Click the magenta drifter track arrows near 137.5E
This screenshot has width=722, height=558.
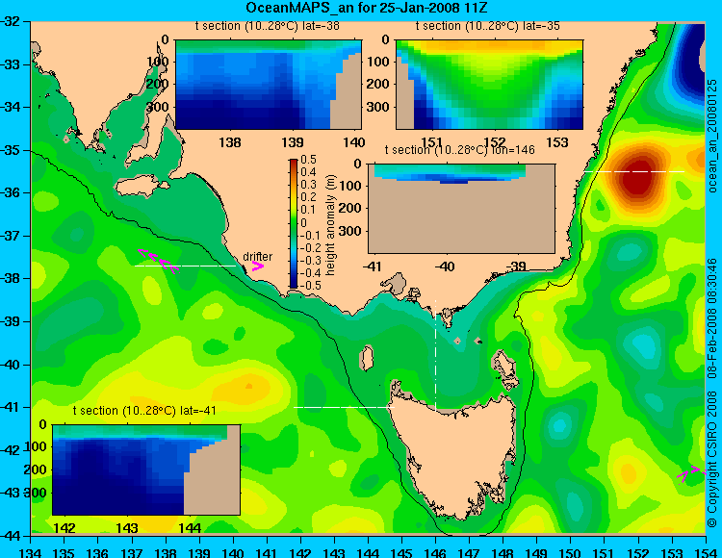(159, 261)
